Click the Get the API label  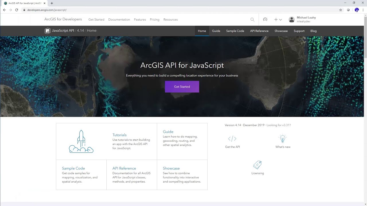pyautogui.click(x=233, y=147)
